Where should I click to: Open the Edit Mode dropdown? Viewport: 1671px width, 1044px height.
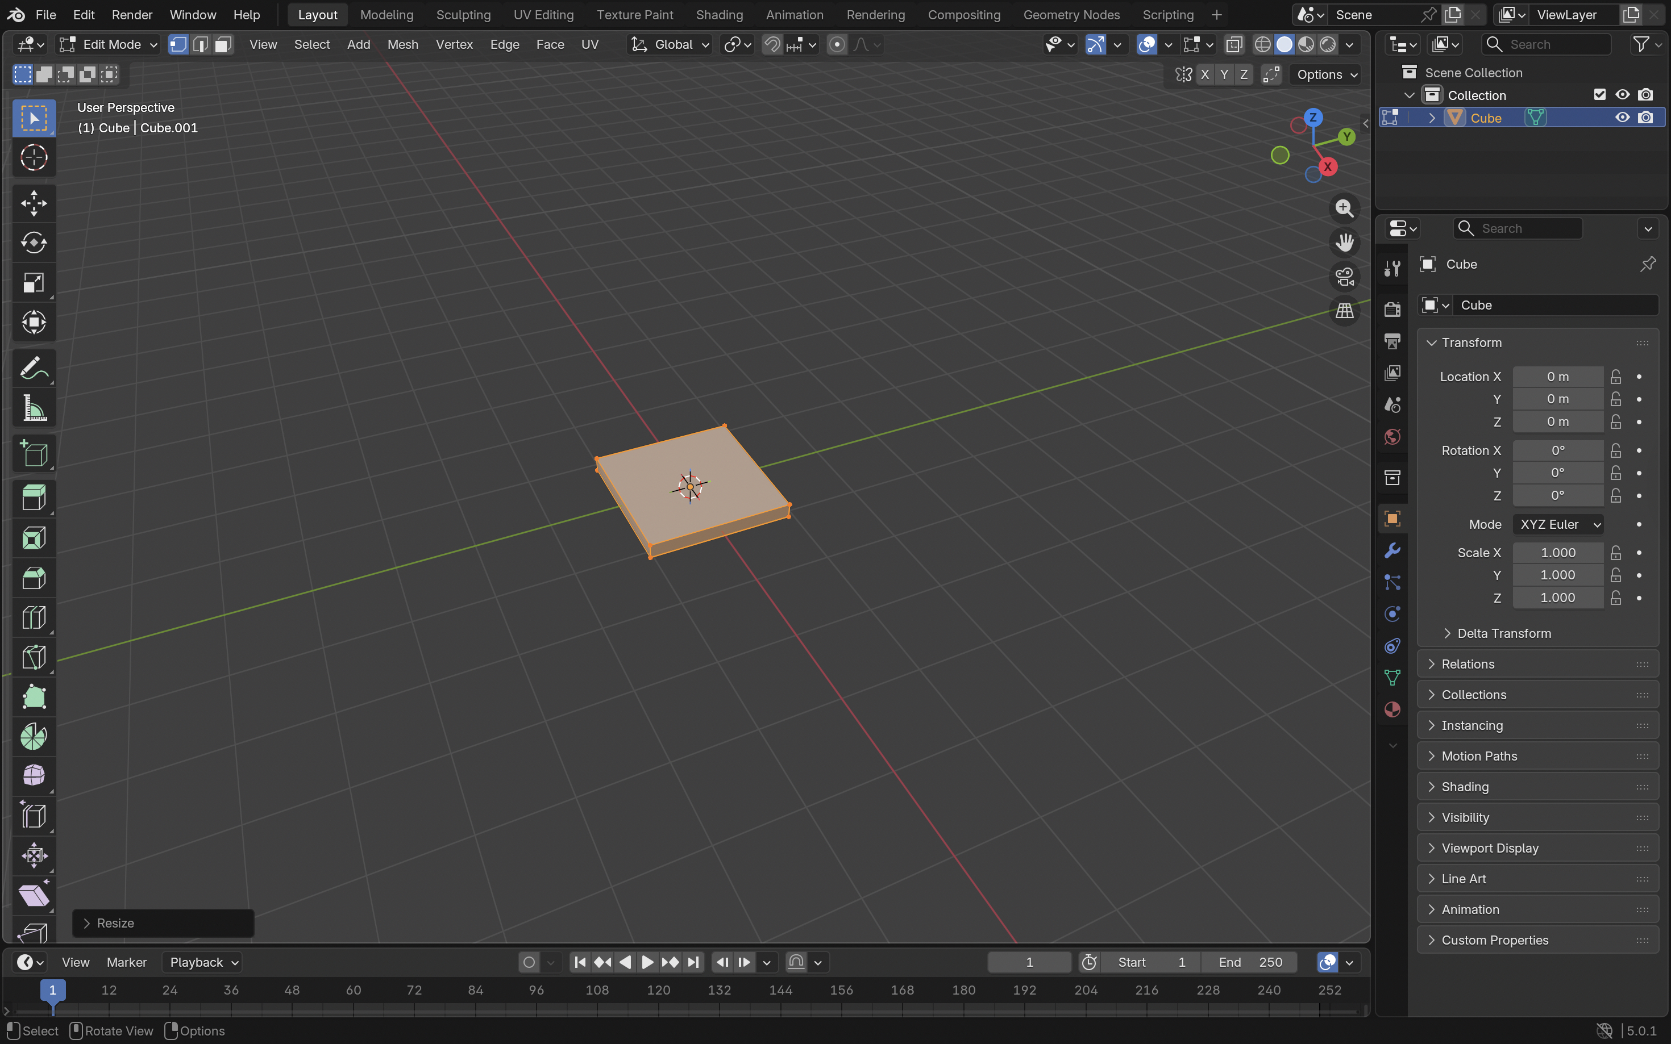click(109, 45)
